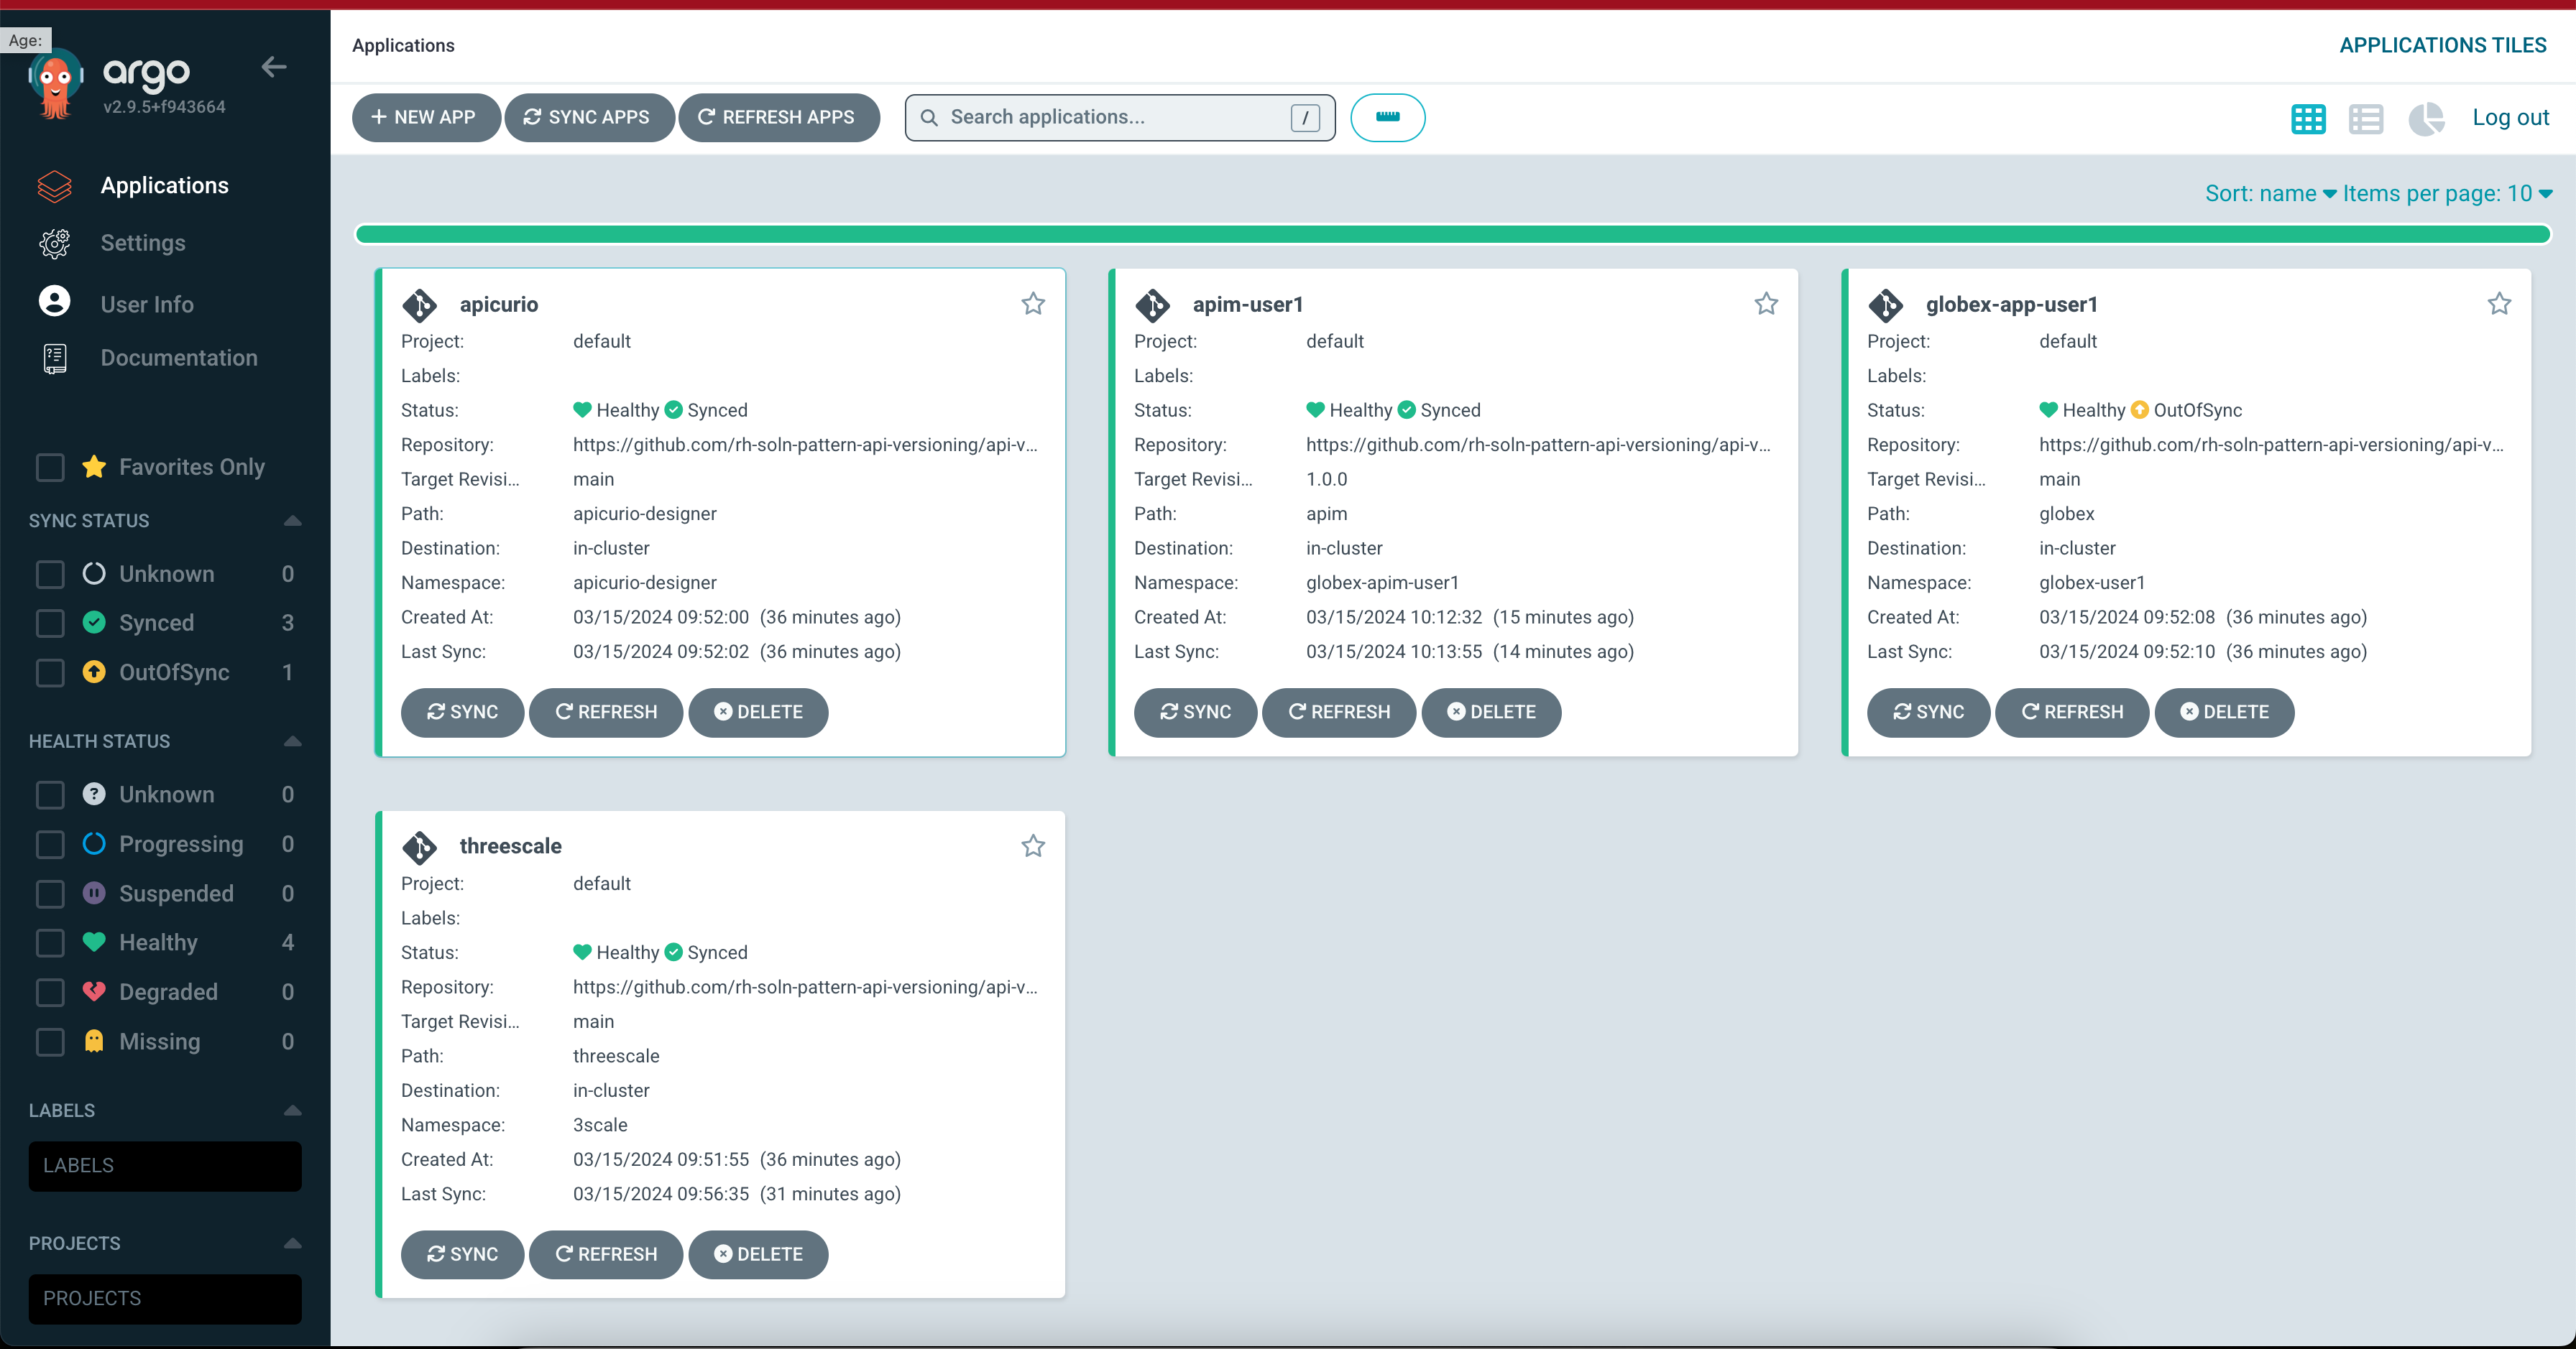Check the OutOfSync status filter
The height and width of the screenshot is (1349, 2576).
click(50, 672)
